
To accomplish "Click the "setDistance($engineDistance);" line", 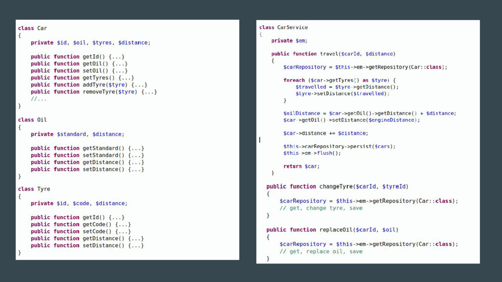I will [x=351, y=120].
